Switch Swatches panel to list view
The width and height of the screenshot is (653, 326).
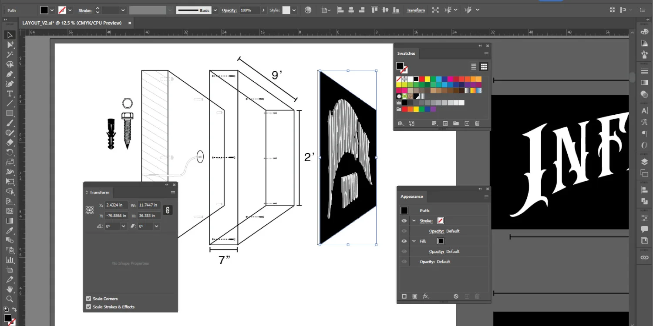pos(474,67)
